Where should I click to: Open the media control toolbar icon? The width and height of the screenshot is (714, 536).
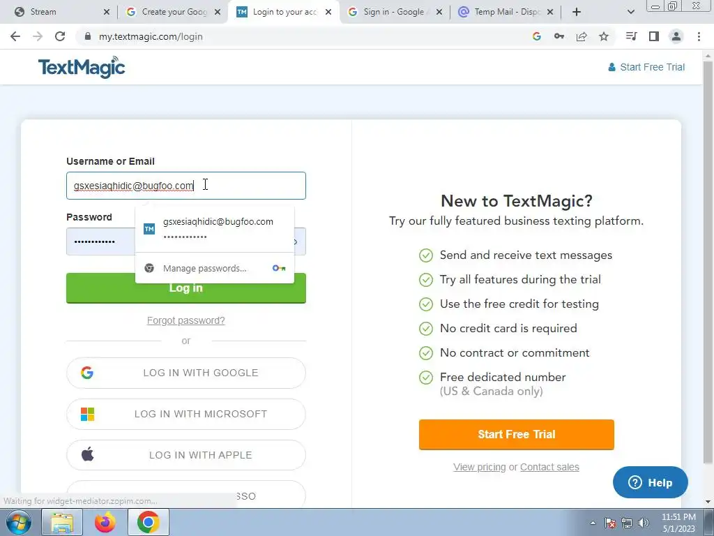pyautogui.click(x=631, y=36)
